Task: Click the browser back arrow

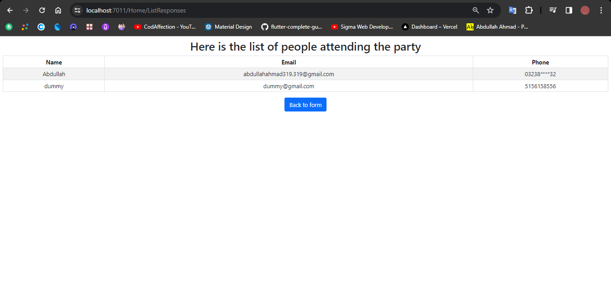Action: click(x=10, y=10)
